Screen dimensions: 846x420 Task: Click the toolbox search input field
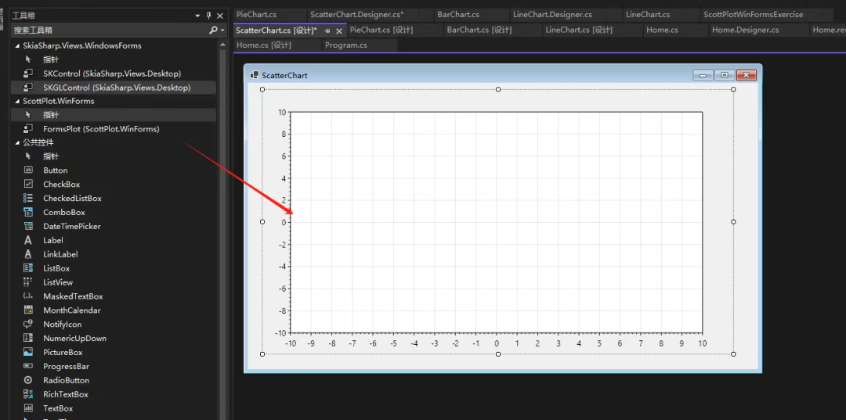(108, 30)
